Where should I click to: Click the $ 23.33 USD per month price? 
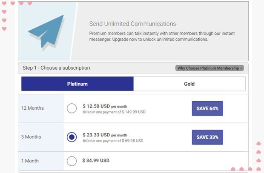click(x=105, y=135)
